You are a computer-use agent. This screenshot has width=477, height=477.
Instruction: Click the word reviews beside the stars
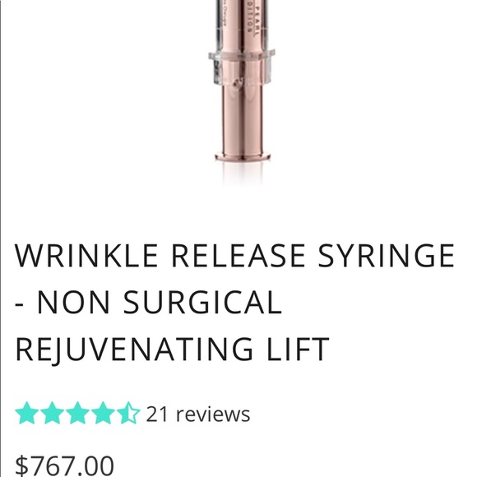tap(213, 414)
